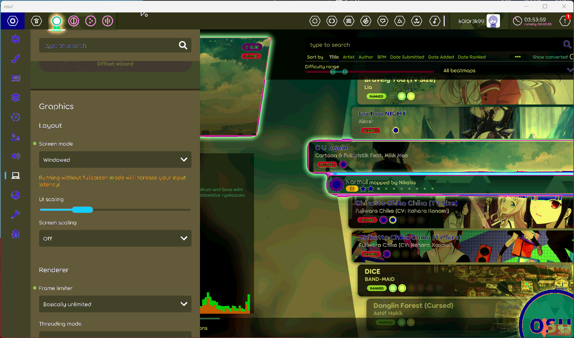
Task: Select the osu!taiko ruleset icon
Action: click(74, 21)
